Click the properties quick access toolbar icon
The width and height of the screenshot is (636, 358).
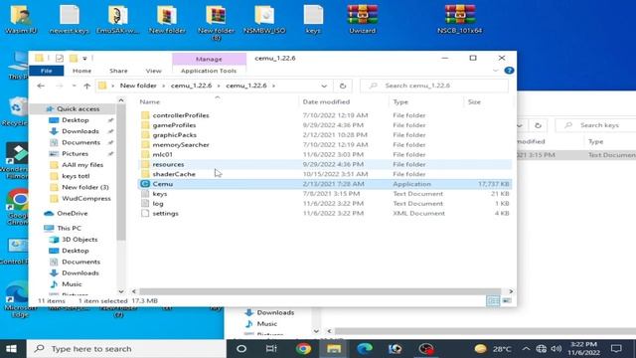point(60,58)
